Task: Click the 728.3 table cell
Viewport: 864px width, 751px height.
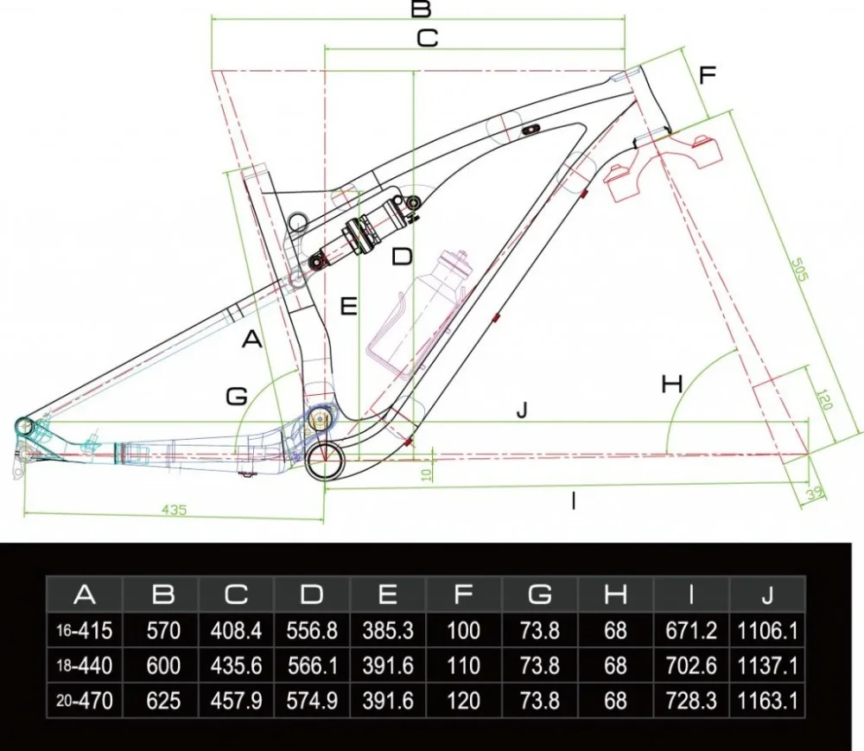Action: tap(691, 701)
